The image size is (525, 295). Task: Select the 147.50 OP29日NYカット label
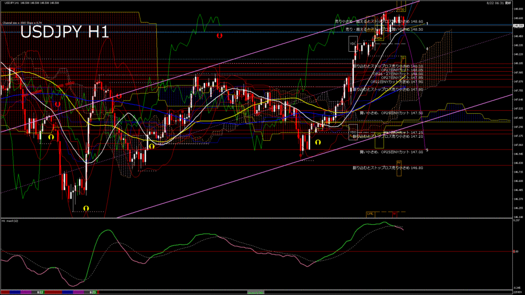(x=391, y=113)
